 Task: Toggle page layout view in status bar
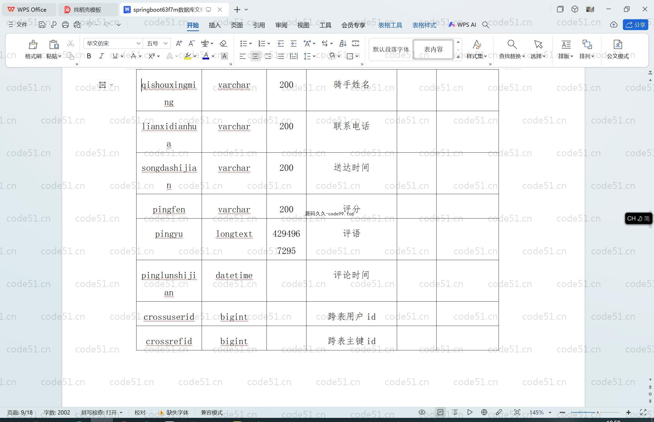[x=440, y=412]
